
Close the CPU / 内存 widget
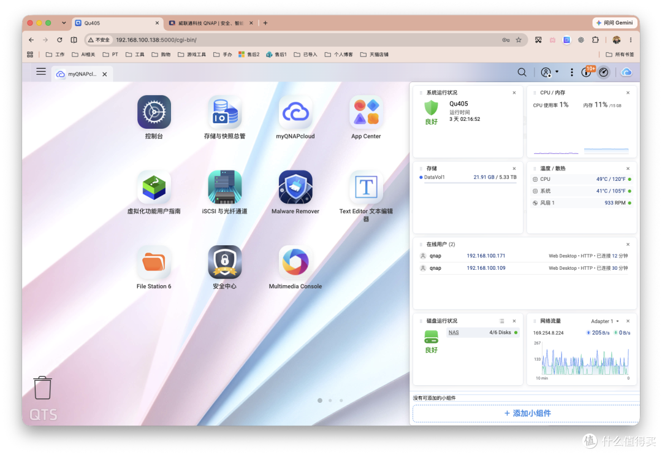tap(628, 93)
